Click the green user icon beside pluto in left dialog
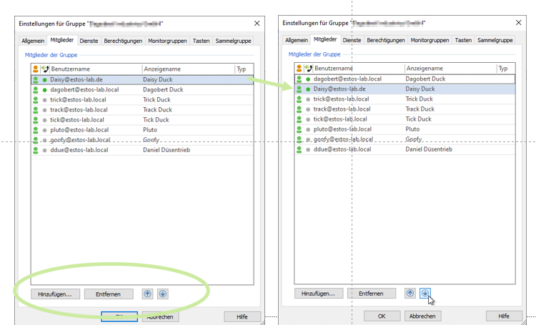Image resolution: width=536 pixels, height=325 pixels. [36, 131]
